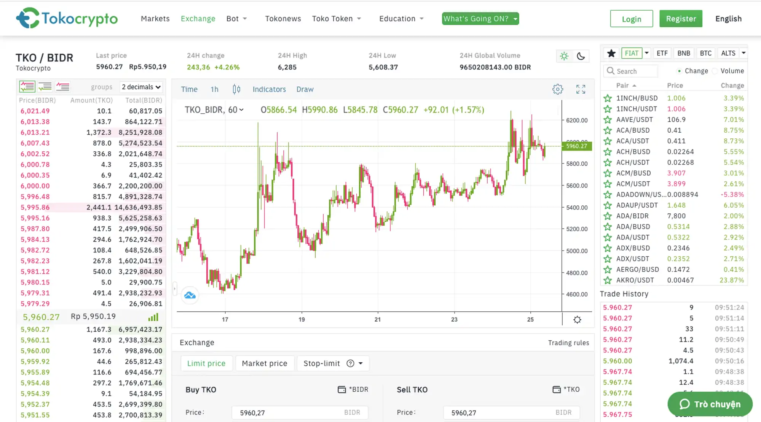Open chart interval 60 dropdown
The height and width of the screenshot is (422, 761).
(x=236, y=110)
